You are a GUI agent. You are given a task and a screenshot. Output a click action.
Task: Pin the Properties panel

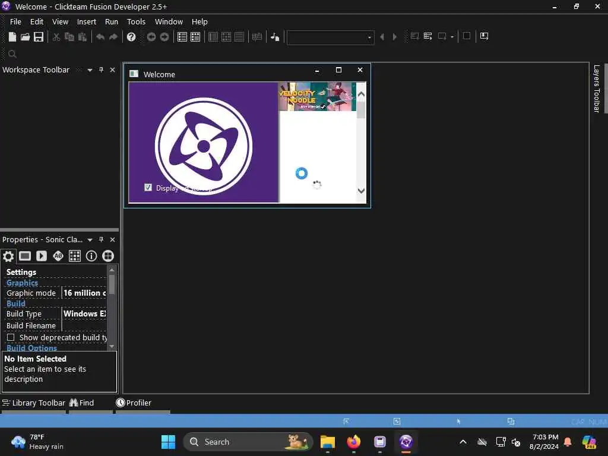(x=101, y=240)
